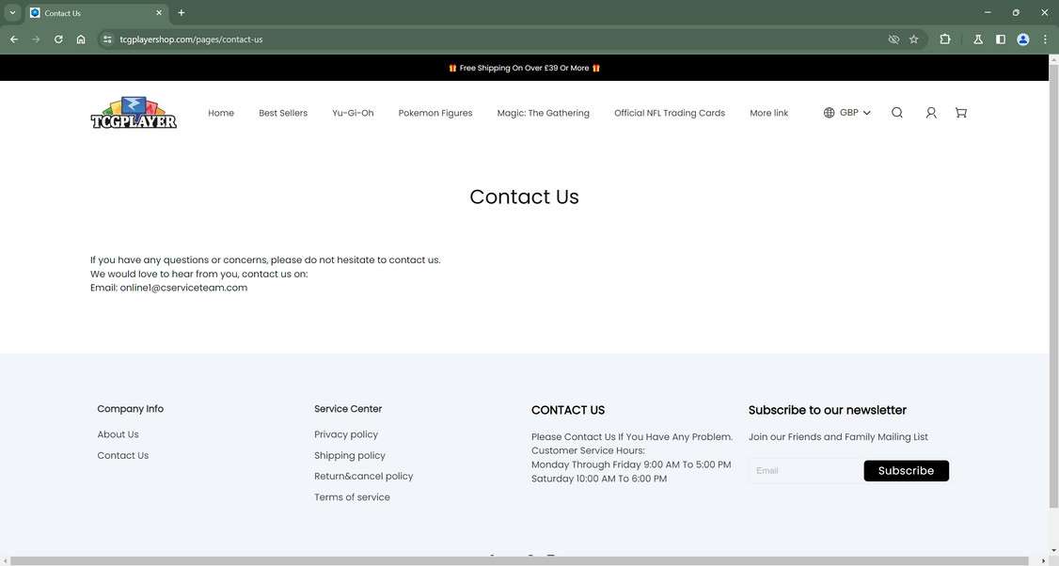
Task: Open a new browser tab
Action: point(181,13)
